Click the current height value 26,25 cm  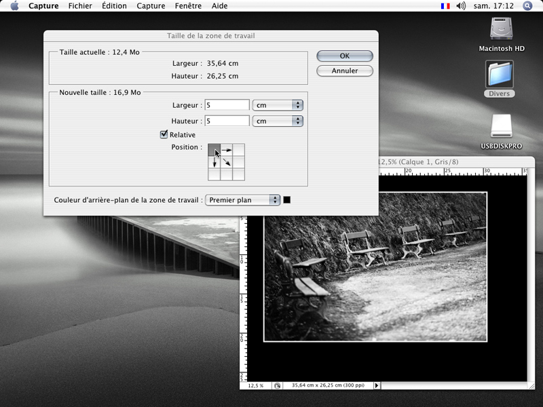click(223, 76)
